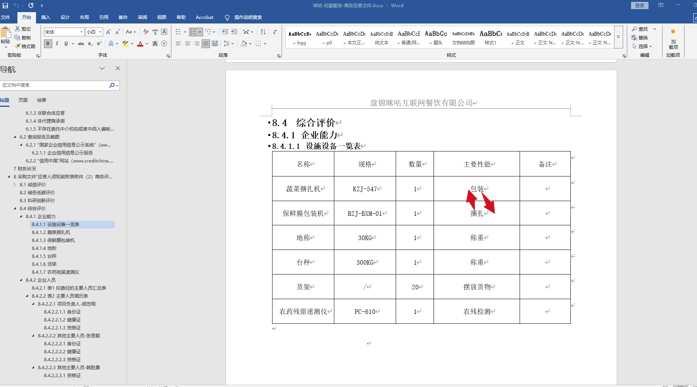Apply the bgg style from the styles gallery

pos(299,37)
